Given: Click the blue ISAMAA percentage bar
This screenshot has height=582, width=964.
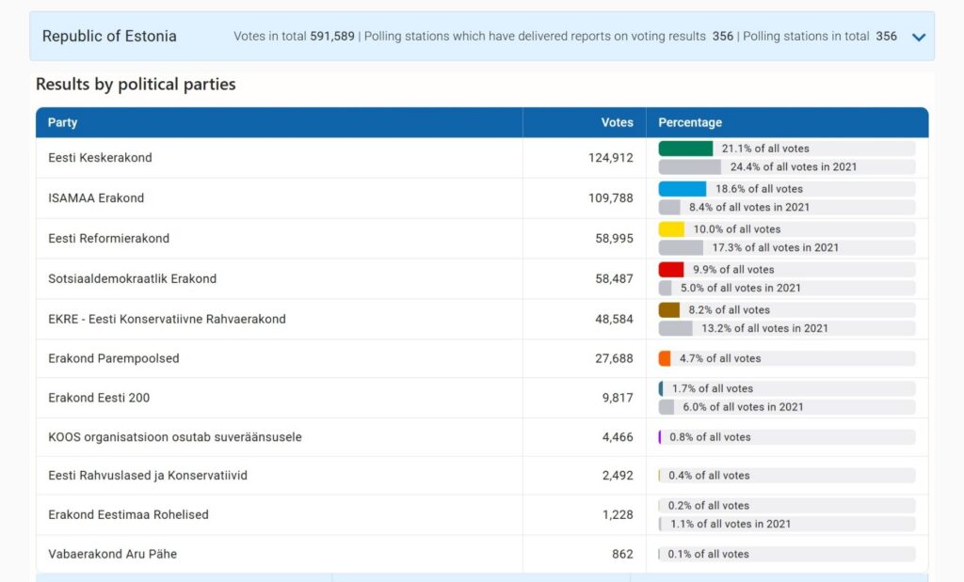Looking at the screenshot, I should tap(682, 189).
